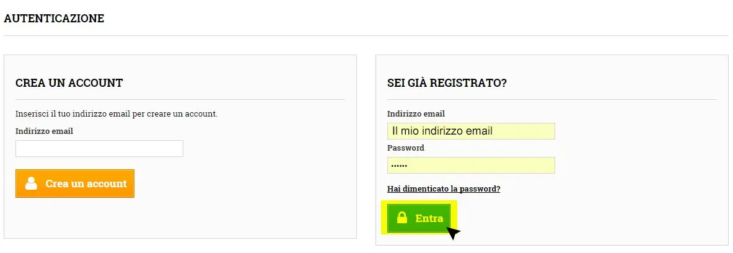The image size is (733, 253).
Task: Click the divider line under CREA UN ACCOUNT heading
Action: coord(180,100)
